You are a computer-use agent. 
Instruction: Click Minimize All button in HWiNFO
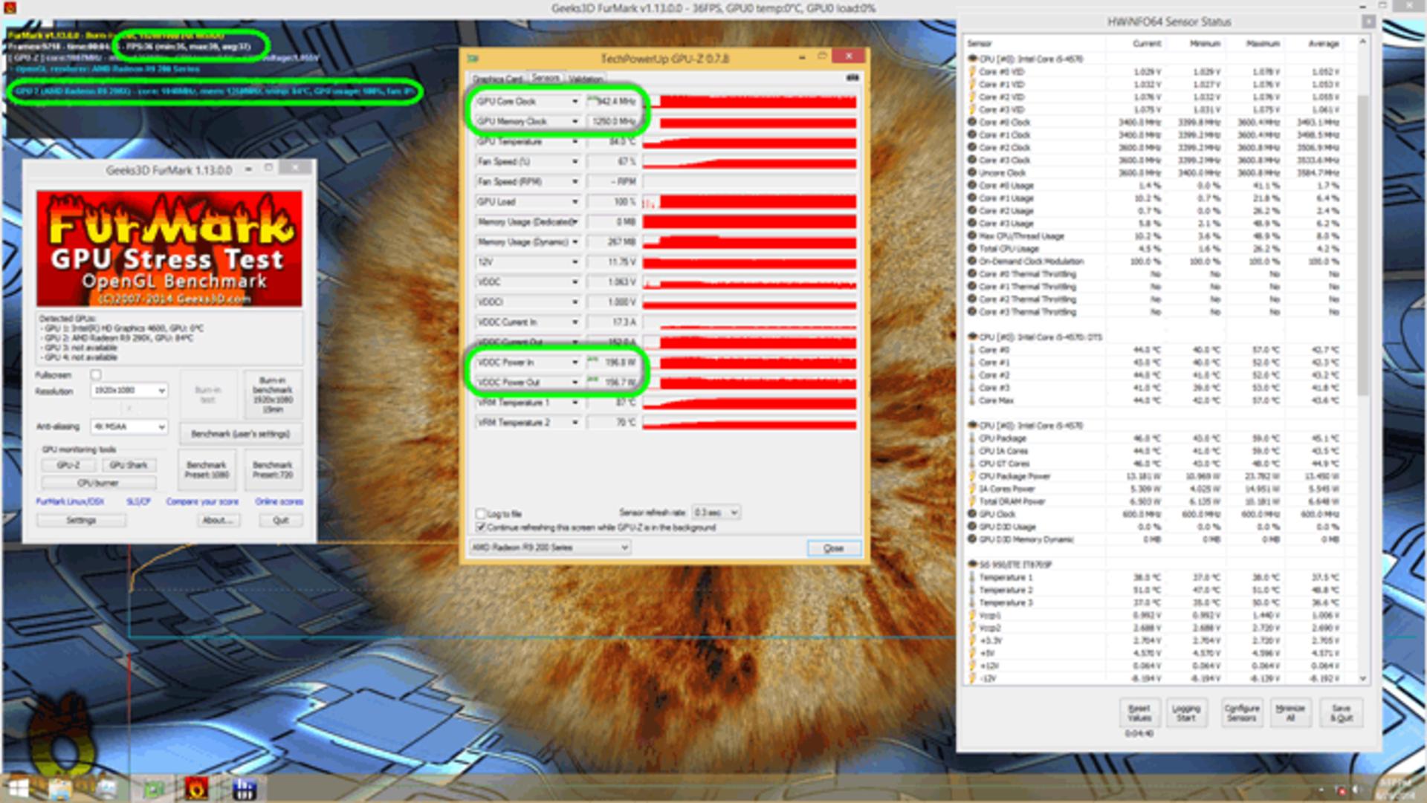[1290, 713]
